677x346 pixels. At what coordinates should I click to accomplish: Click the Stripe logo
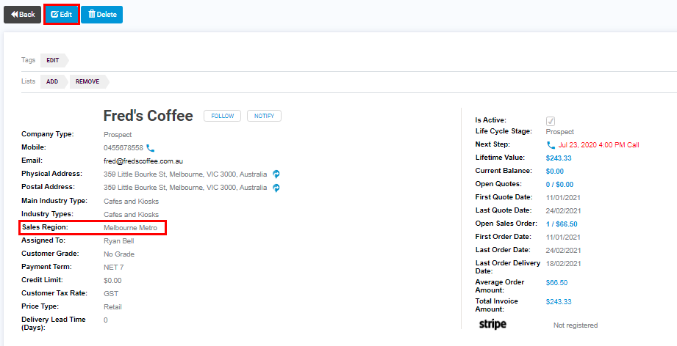492,325
